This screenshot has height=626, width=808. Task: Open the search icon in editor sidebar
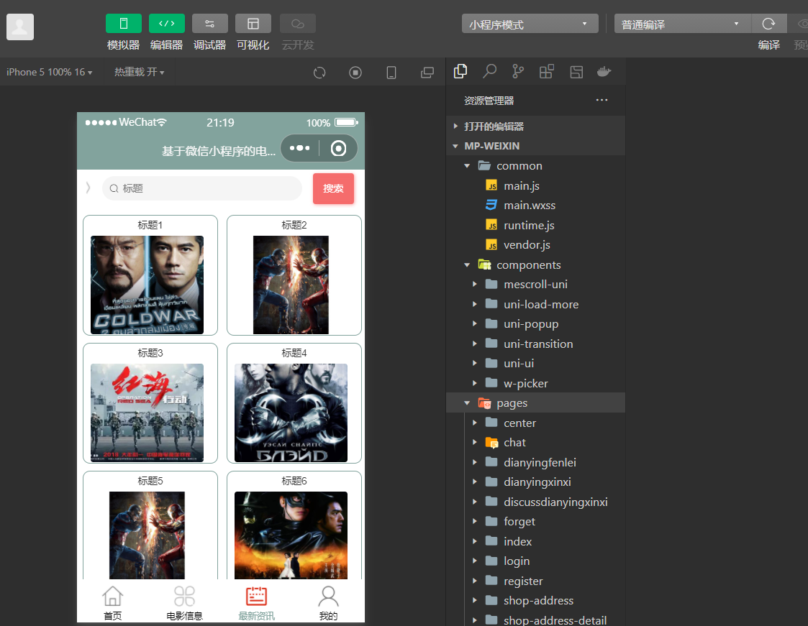coord(489,72)
